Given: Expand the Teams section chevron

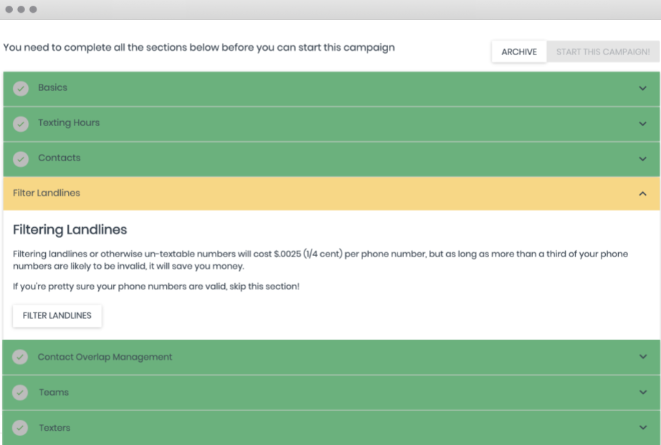Looking at the screenshot, I should pos(642,393).
